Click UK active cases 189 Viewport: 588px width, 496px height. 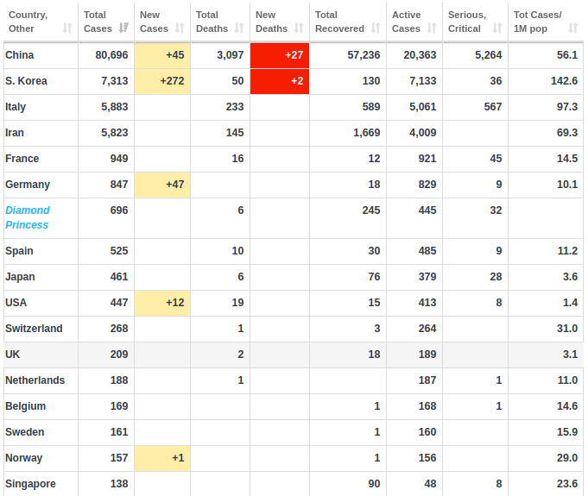[x=427, y=355]
